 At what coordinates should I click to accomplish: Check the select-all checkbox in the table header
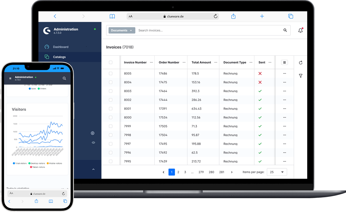(x=110, y=62)
